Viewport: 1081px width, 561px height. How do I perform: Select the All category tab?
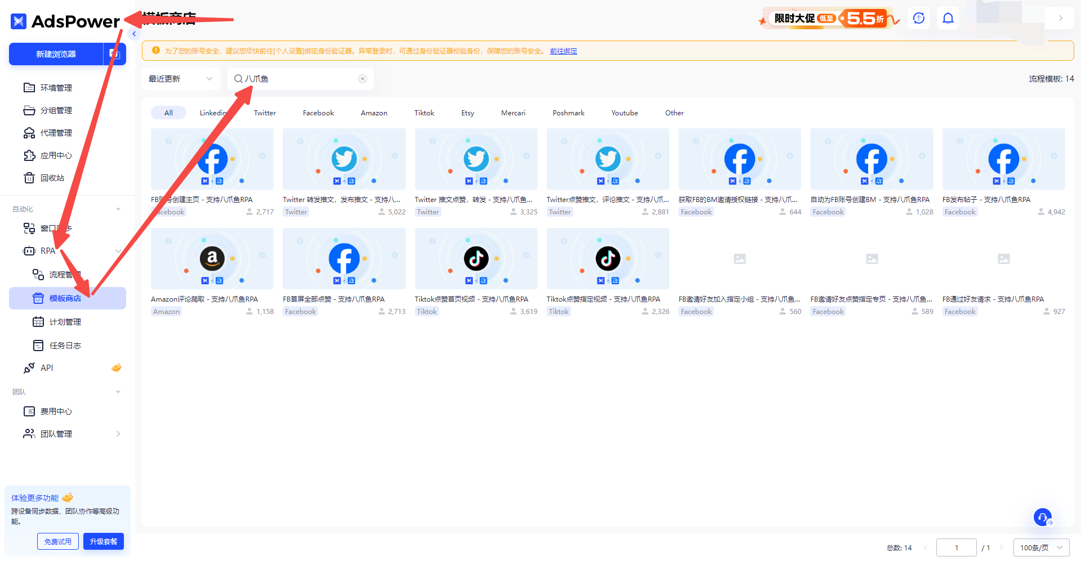168,113
